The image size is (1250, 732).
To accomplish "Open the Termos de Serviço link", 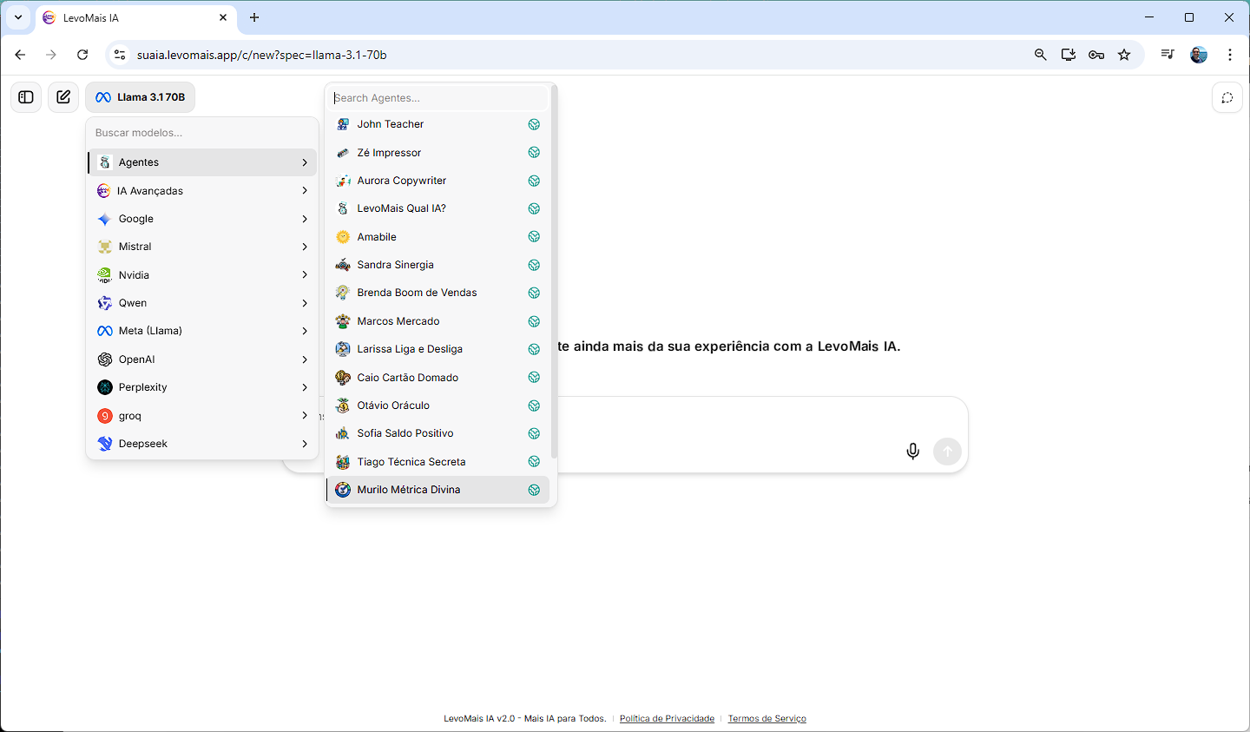I will (x=766, y=719).
